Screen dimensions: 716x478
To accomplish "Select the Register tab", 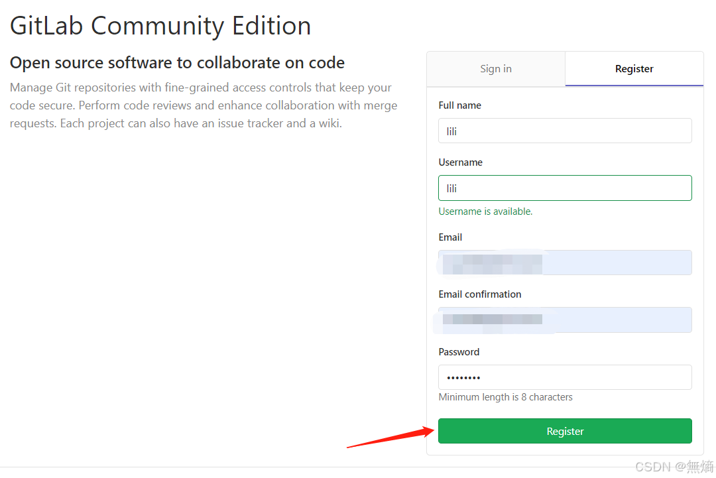I will click(x=634, y=69).
